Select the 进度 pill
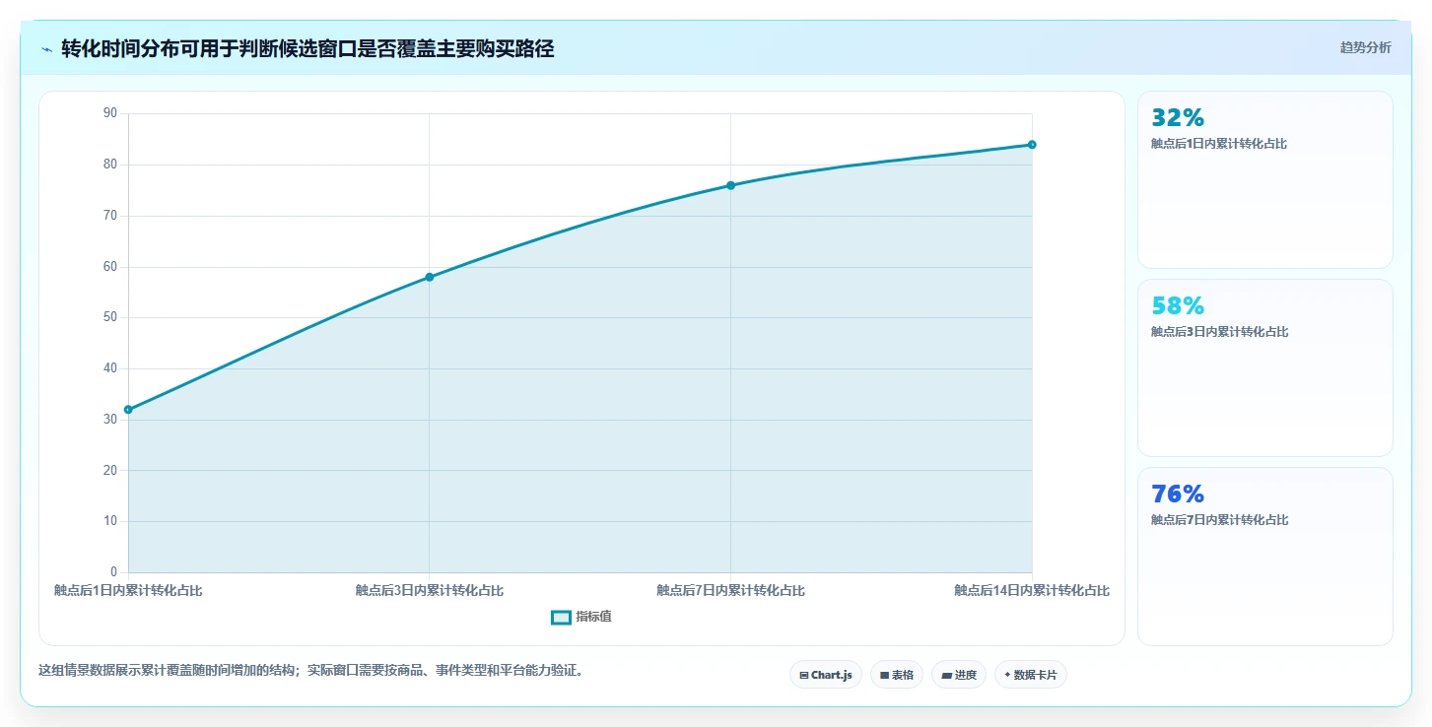This screenshot has height=727, width=1432. tap(959, 675)
